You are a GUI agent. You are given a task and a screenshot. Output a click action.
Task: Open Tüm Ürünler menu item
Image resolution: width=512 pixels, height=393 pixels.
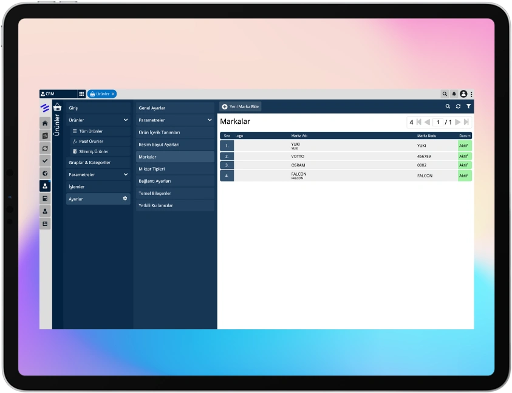pos(91,131)
